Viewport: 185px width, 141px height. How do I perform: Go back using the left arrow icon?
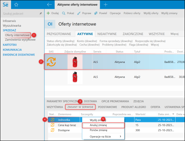click(49, 5)
